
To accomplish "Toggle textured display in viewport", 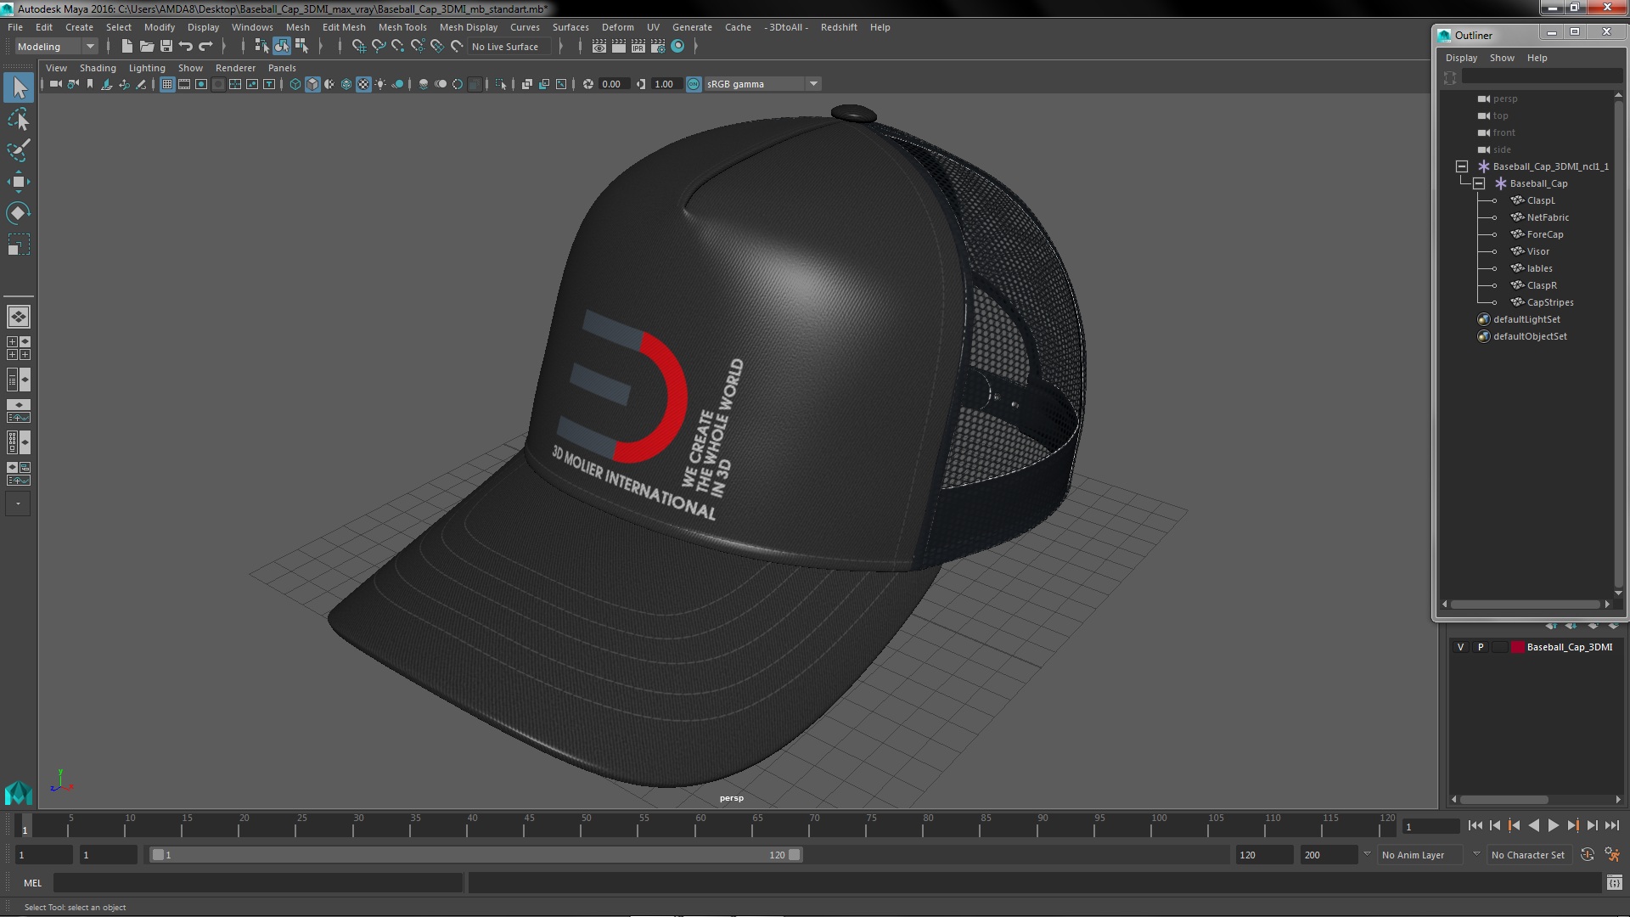I will coord(363,84).
